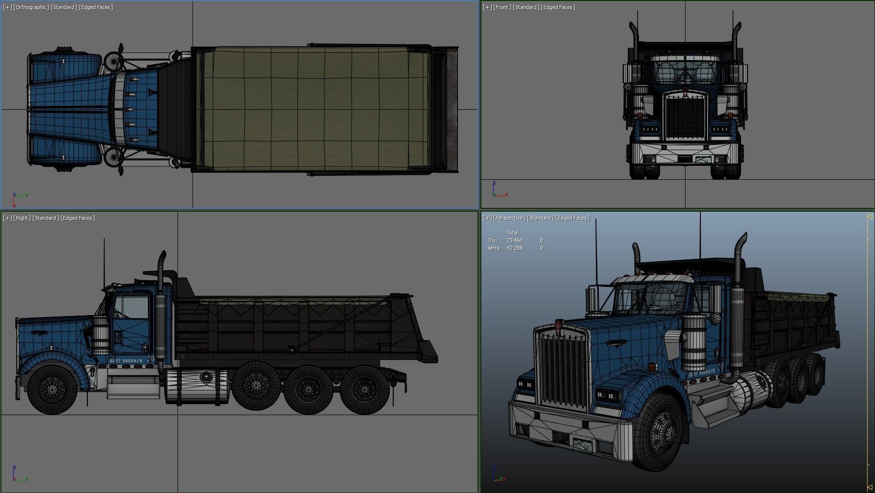The height and width of the screenshot is (493, 875).
Task: Open the [Front] view label menu
Action: tap(502, 7)
